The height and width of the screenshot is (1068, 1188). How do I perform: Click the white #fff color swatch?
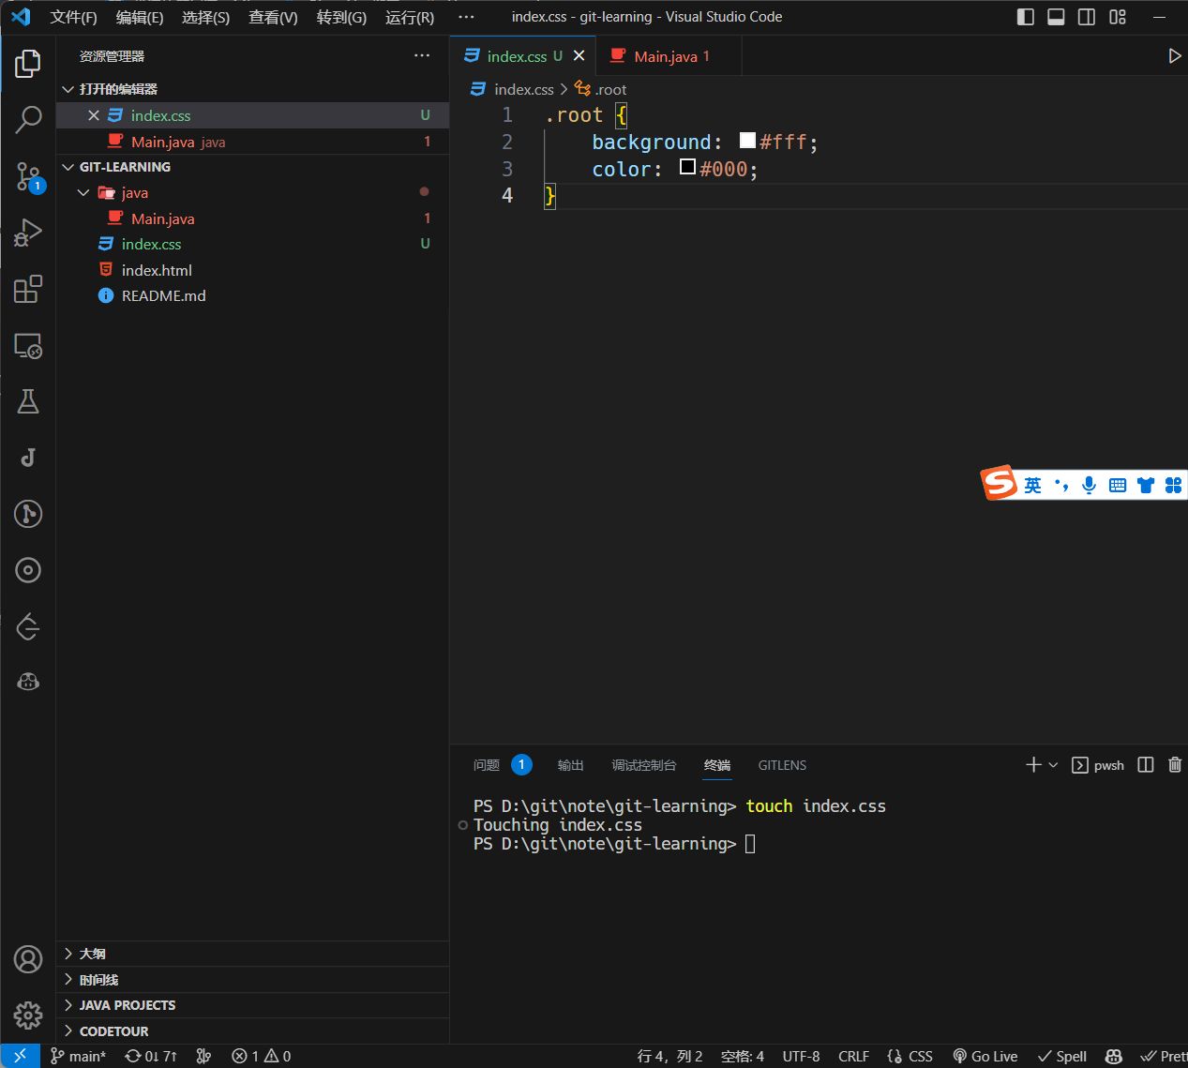(747, 141)
